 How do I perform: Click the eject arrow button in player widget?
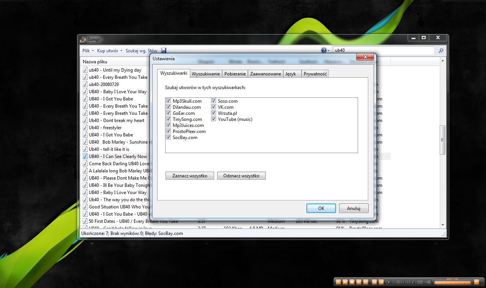476,282
